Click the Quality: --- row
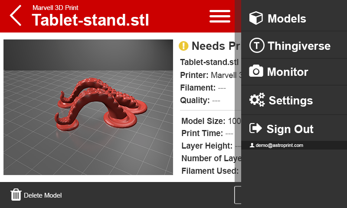 (200, 101)
